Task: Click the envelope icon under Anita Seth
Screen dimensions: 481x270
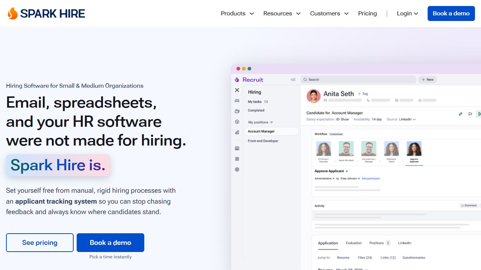Action: click(x=325, y=100)
